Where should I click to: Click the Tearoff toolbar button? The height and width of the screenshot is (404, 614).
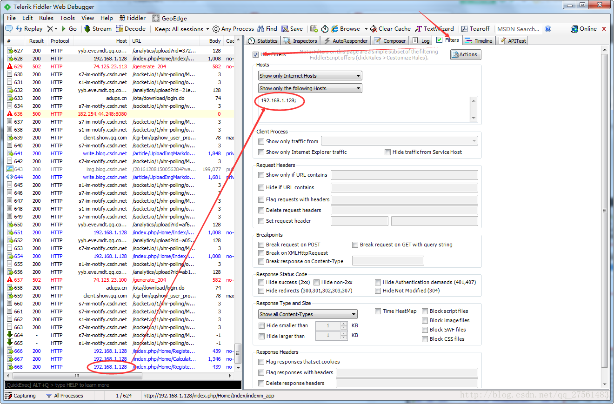[474, 29]
